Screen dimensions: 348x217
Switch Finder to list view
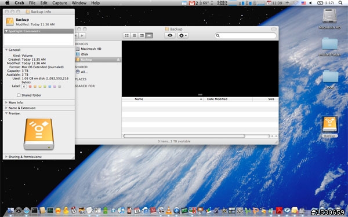point(135,35)
